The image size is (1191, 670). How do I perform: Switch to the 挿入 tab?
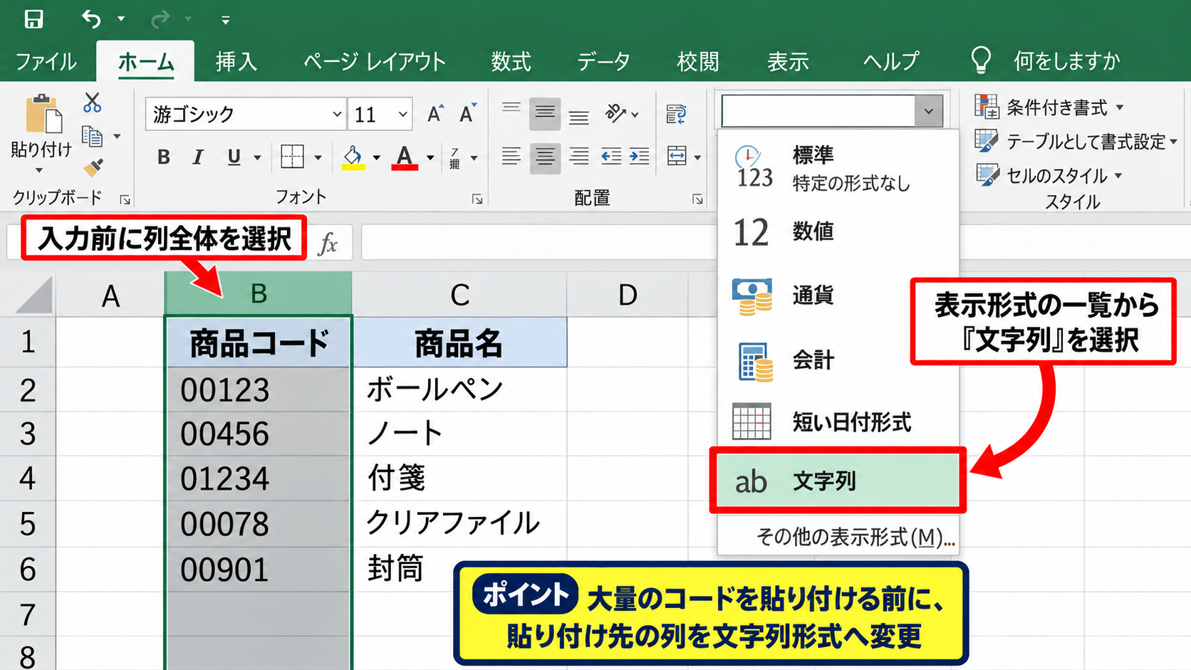[x=236, y=61]
